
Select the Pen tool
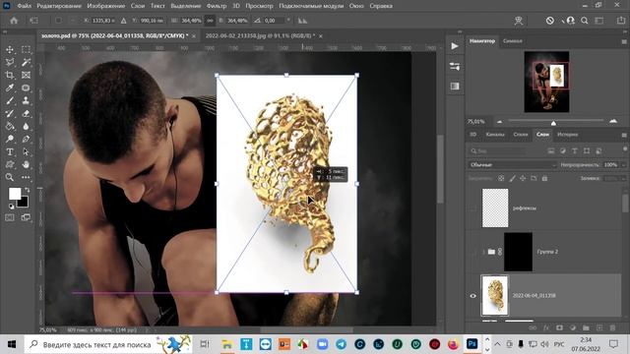26,140
